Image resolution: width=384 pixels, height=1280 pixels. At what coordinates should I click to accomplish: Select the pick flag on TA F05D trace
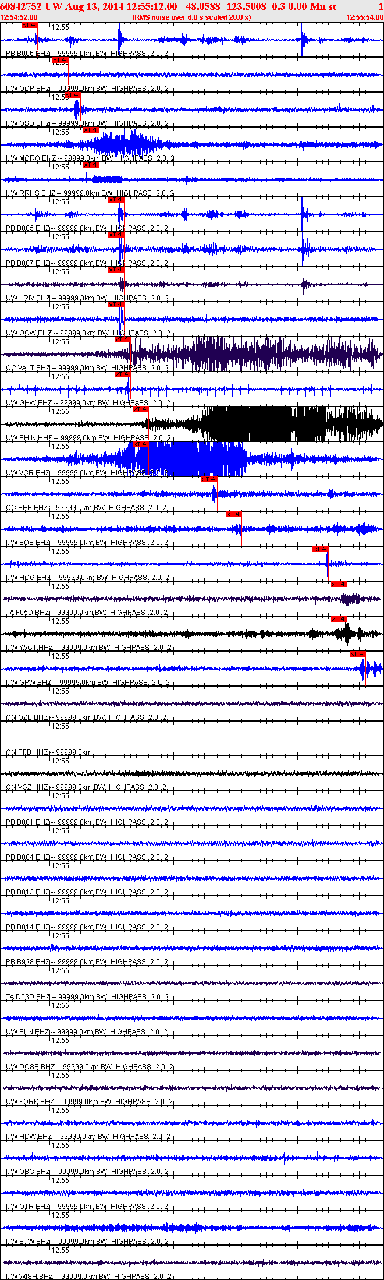(x=339, y=584)
